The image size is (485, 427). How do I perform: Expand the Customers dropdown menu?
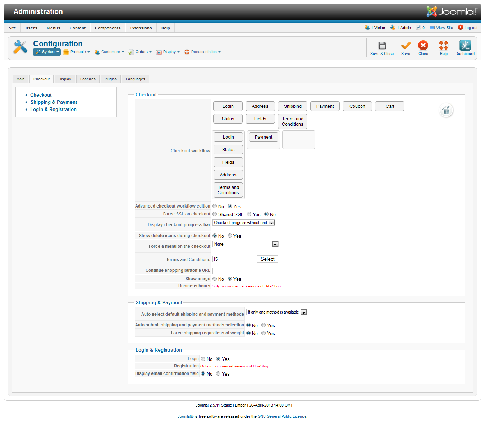(x=109, y=52)
